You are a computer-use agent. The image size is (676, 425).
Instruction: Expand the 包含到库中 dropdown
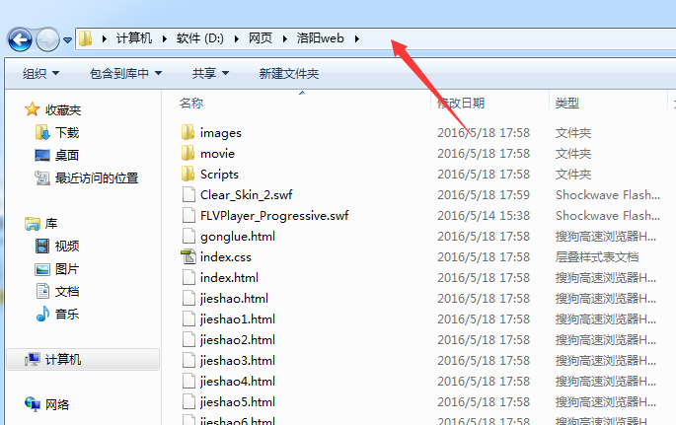point(125,74)
